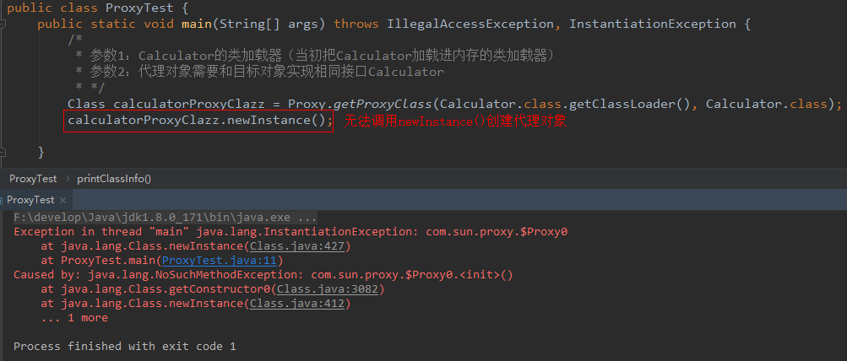Open the ProxyTest.java:11 stack trace link

pyautogui.click(x=220, y=261)
